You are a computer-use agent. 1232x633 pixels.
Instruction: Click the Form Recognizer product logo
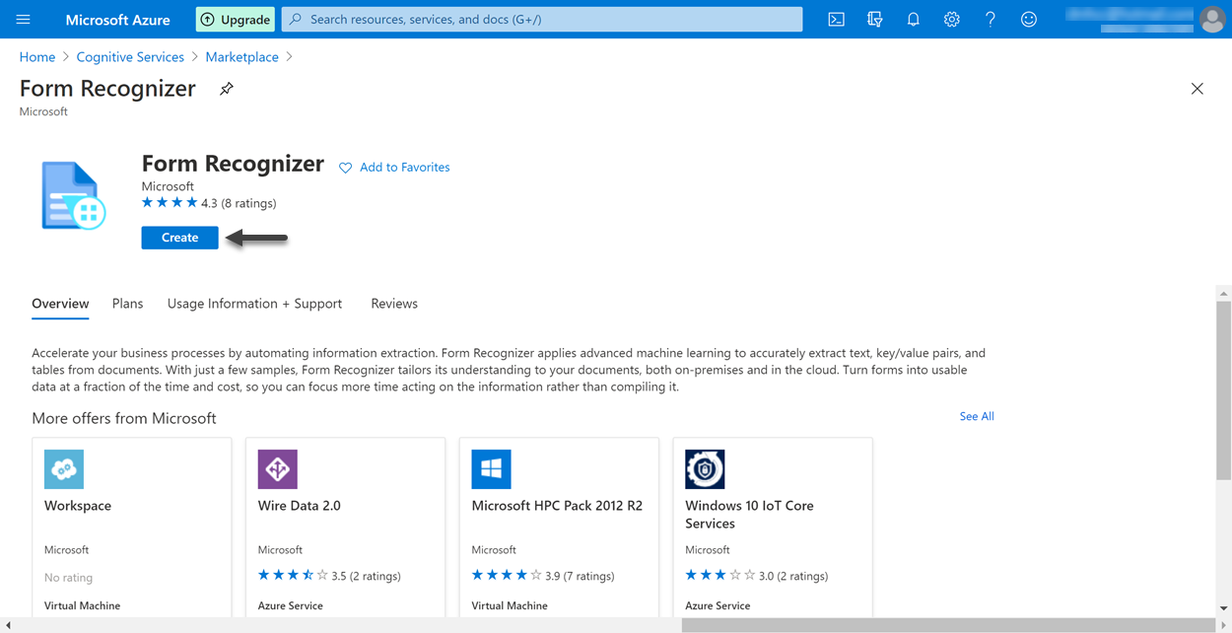[73, 195]
